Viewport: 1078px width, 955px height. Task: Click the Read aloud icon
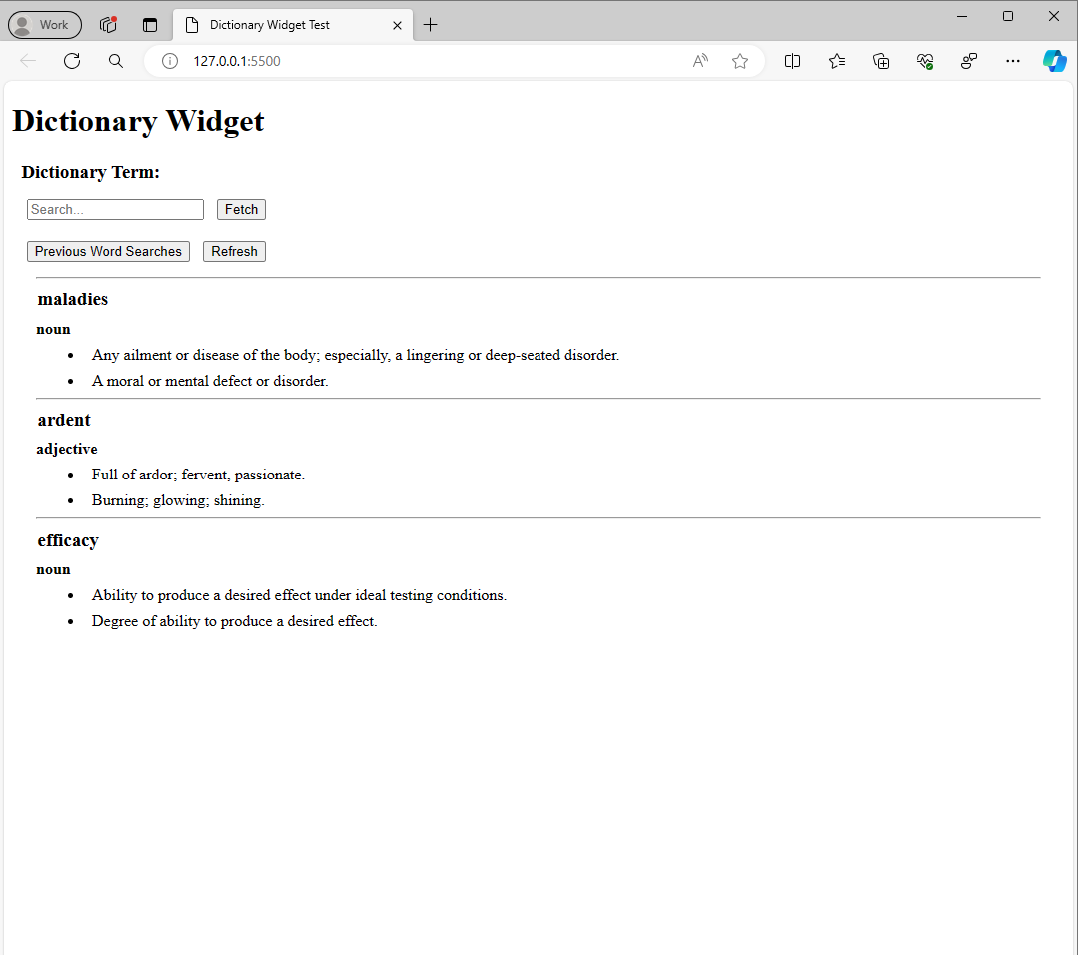tap(700, 61)
